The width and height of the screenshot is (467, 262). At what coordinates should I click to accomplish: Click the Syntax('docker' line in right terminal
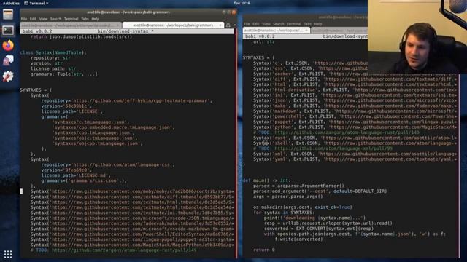pos(311,74)
